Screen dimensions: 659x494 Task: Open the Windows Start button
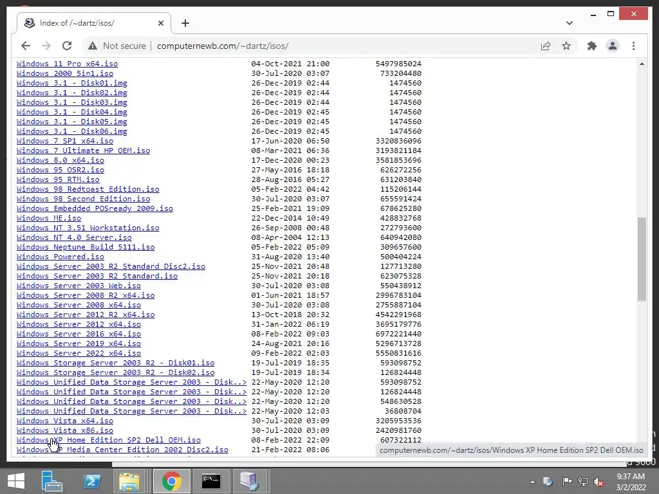point(16,481)
